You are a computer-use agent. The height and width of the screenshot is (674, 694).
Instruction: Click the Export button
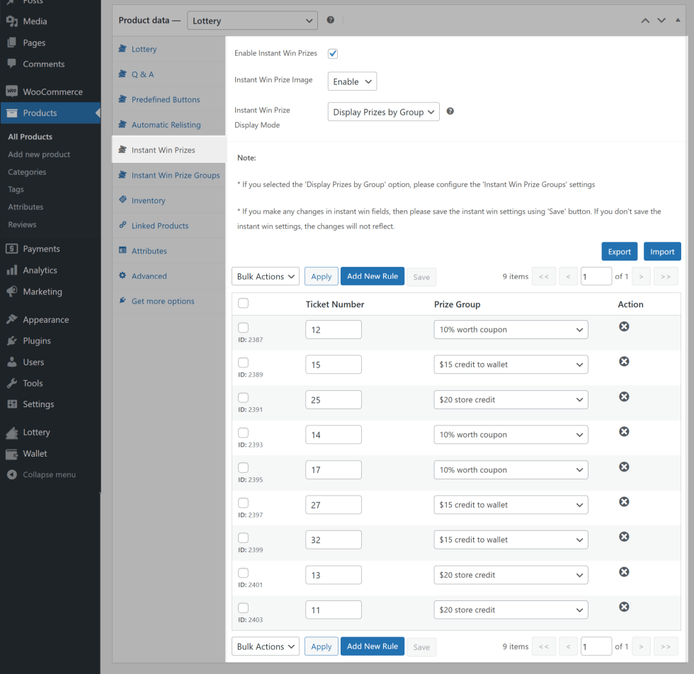619,251
